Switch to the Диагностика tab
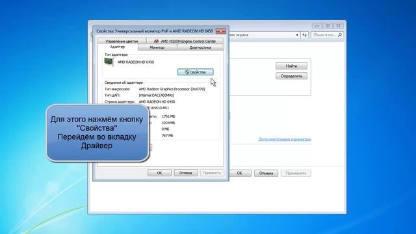Screen dimensions: 416x234 [200, 47]
